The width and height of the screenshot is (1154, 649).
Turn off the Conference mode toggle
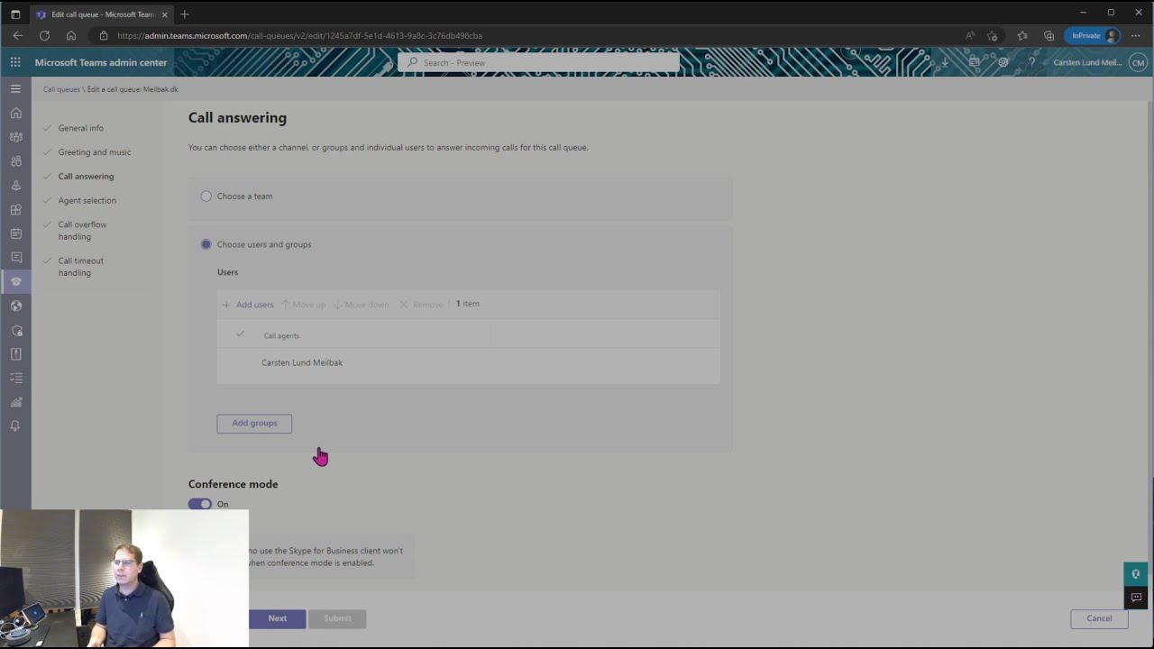pyautogui.click(x=200, y=504)
